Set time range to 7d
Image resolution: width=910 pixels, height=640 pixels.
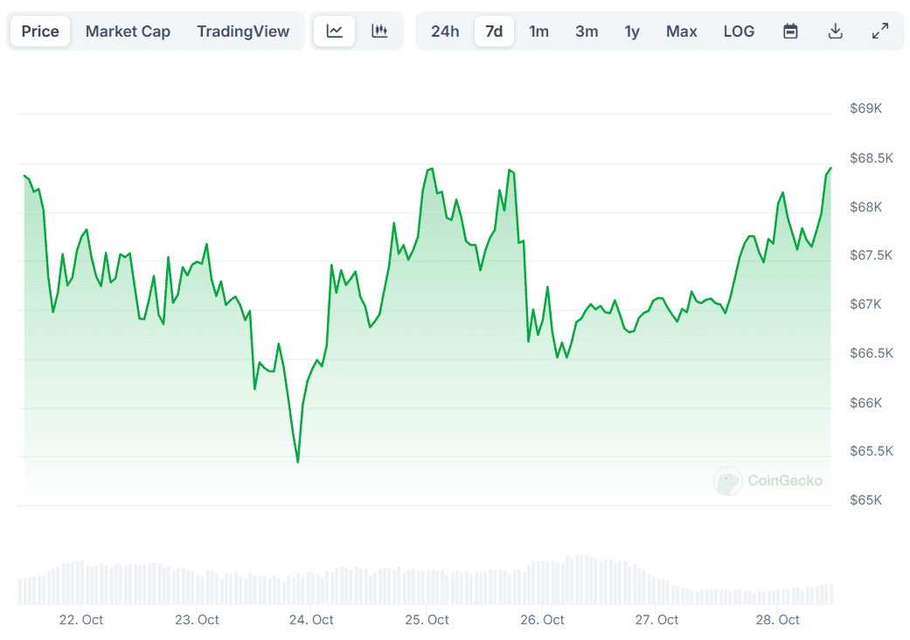click(x=494, y=31)
